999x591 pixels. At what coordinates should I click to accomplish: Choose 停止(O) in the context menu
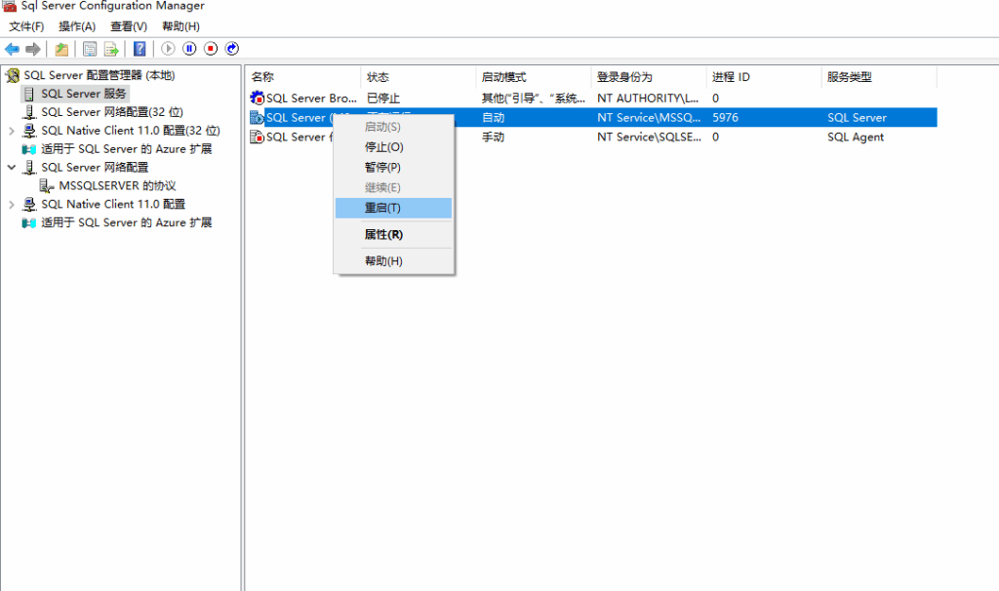click(x=383, y=147)
